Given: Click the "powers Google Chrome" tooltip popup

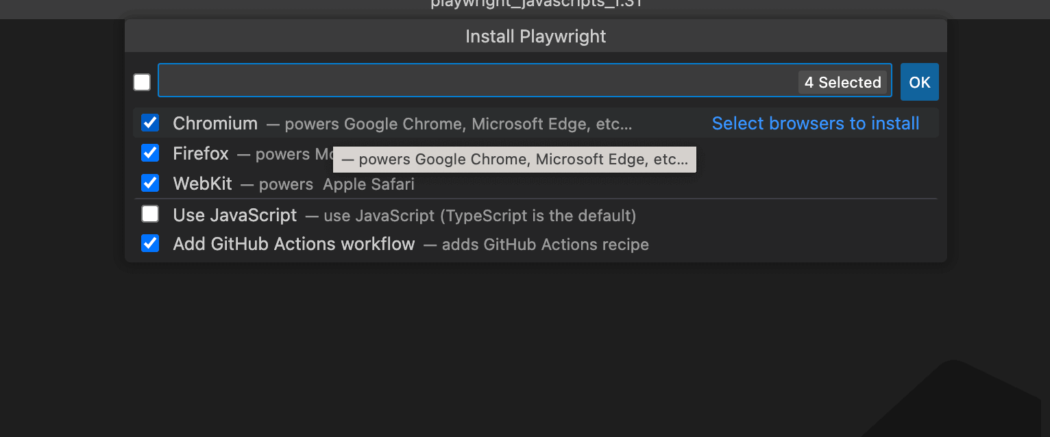Looking at the screenshot, I should pos(514,160).
